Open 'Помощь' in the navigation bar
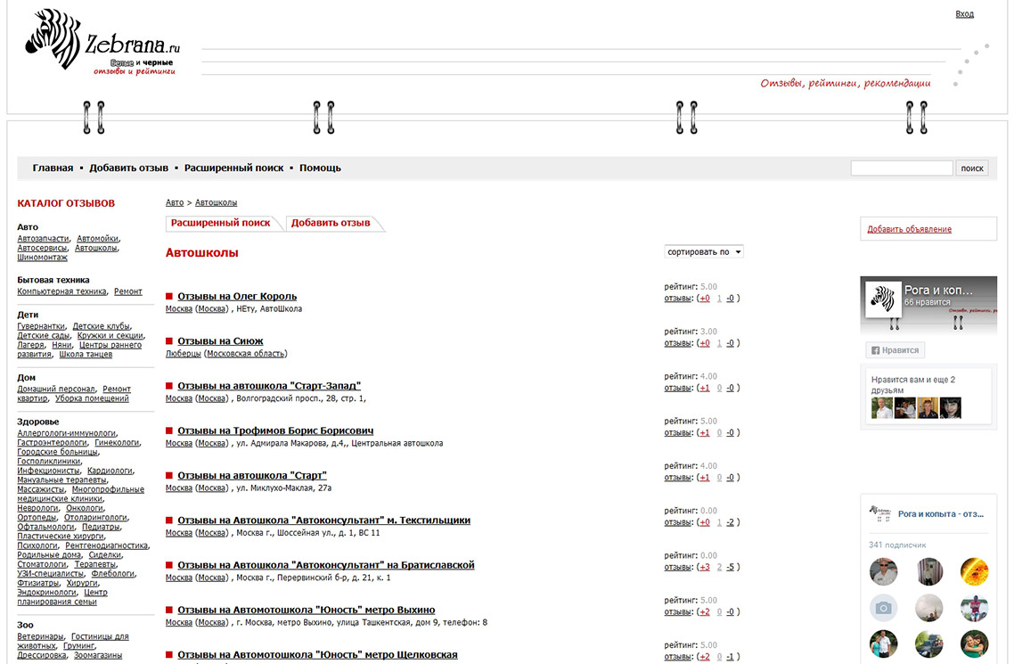 (x=320, y=168)
